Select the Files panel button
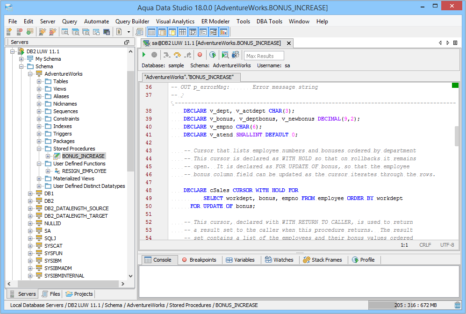The height and width of the screenshot is (314, 466). (x=51, y=294)
